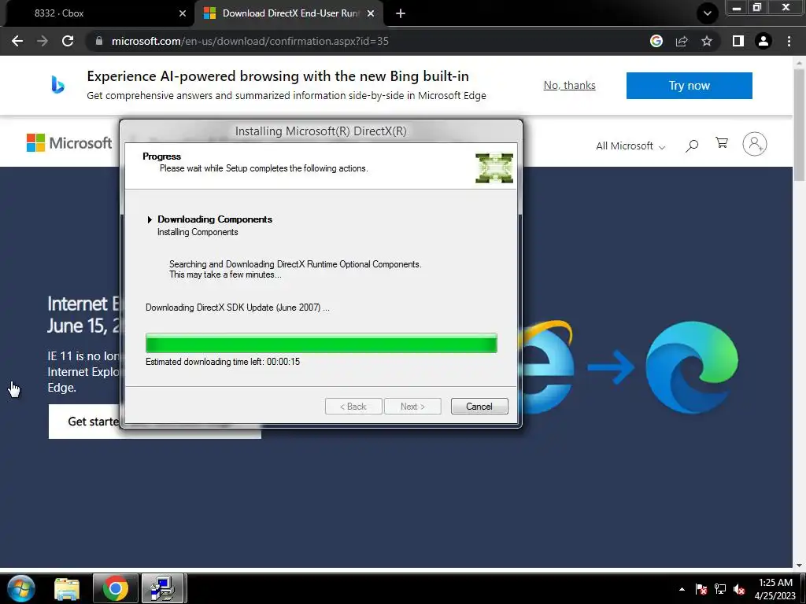Open the Chrome profile avatar
The width and height of the screenshot is (806, 604).
[763, 41]
